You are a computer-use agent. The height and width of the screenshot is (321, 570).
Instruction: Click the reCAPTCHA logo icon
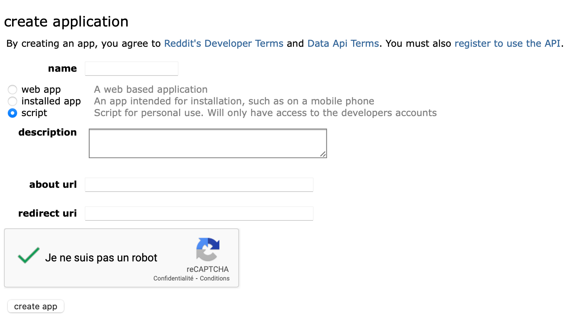point(208,249)
